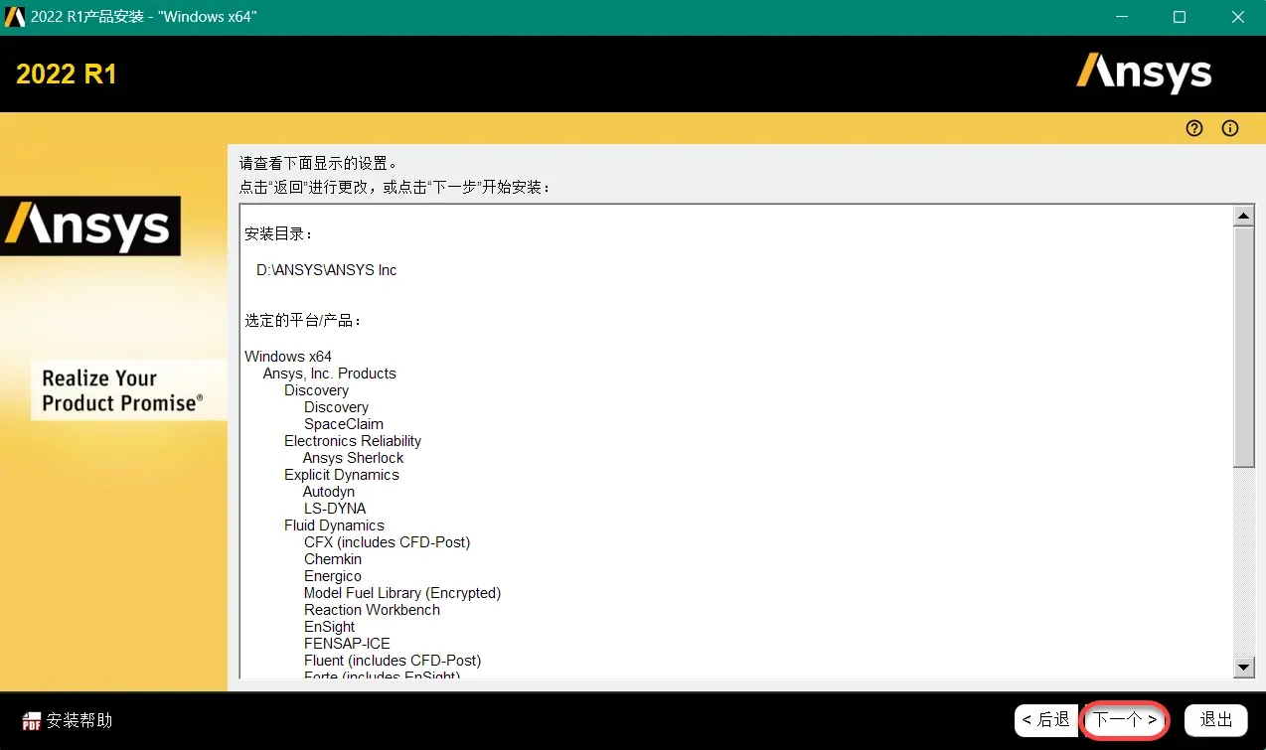Click 下一个 to start installation
The image size is (1266, 750).
tap(1125, 720)
